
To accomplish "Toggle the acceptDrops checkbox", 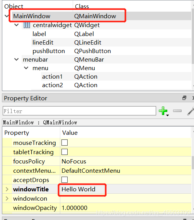I will pos(65,180).
